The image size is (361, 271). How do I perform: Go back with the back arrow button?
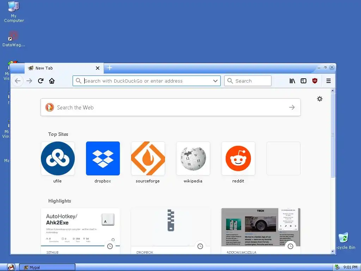coord(18,81)
